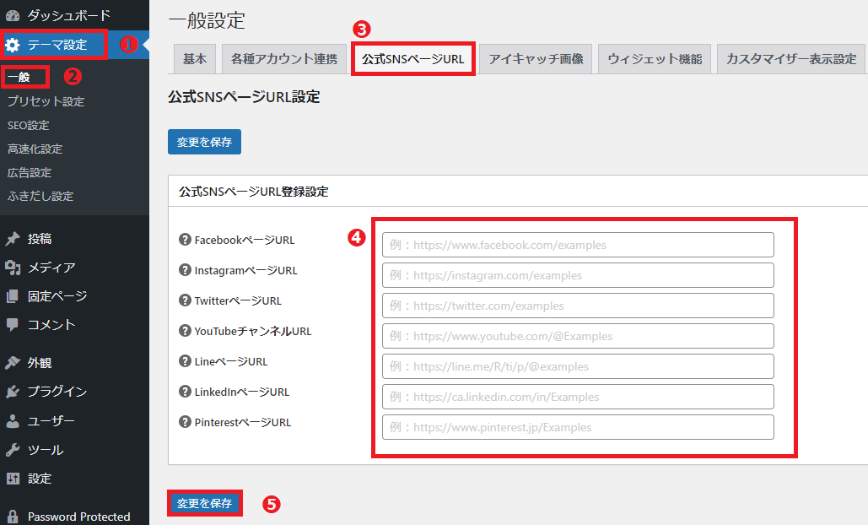Click the help icon next to PinterestページURL
The width and height of the screenshot is (868, 525).
[186, 422]
